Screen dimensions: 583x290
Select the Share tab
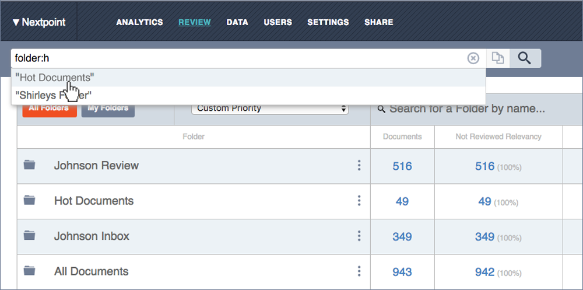[378, 22]
